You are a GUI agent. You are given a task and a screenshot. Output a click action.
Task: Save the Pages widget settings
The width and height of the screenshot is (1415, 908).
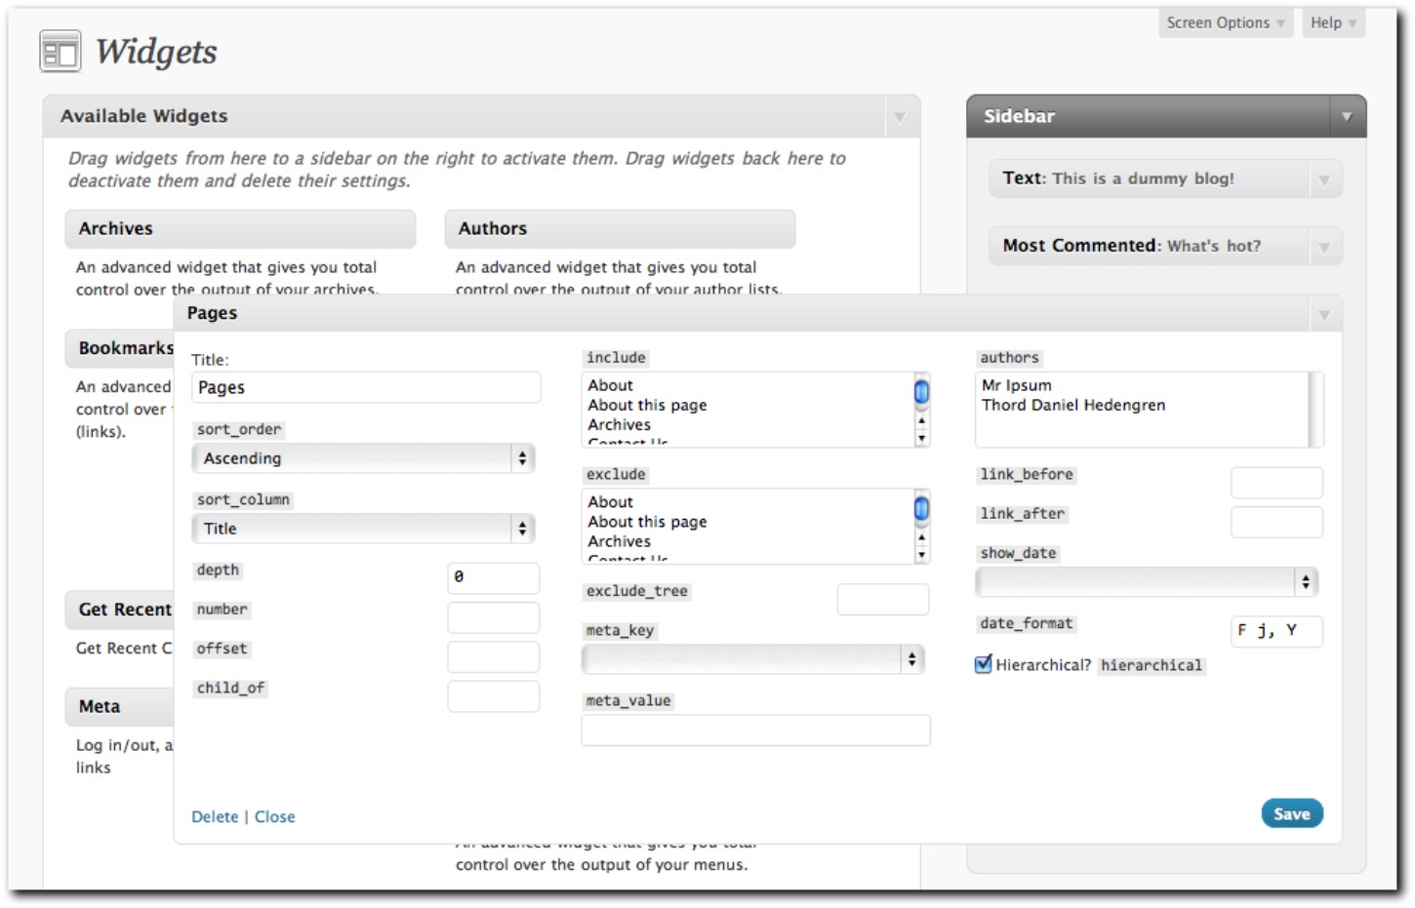[x=1292, y=813]
